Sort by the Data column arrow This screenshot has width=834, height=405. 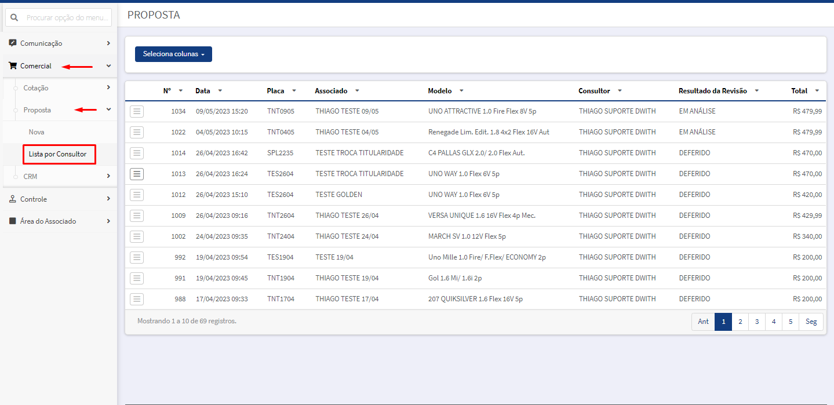point(220,91)
